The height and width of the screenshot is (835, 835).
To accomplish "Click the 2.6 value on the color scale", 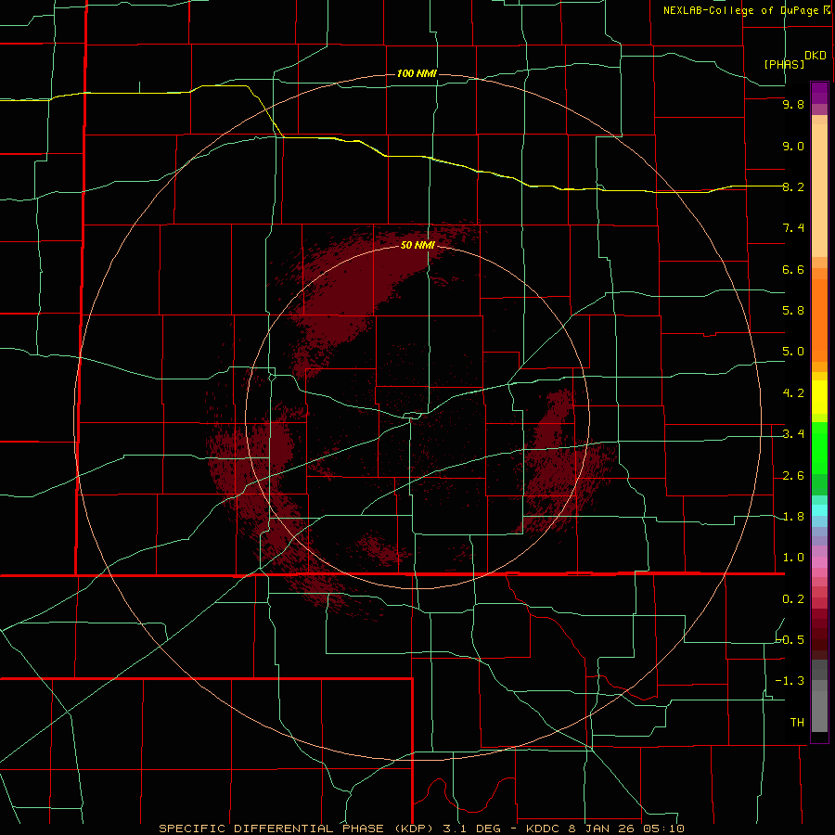I will [x=793, y=476].
